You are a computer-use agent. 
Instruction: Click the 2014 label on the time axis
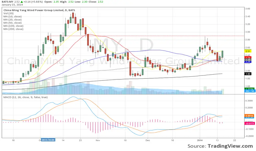pyautogui.click(x=200, y=140)
